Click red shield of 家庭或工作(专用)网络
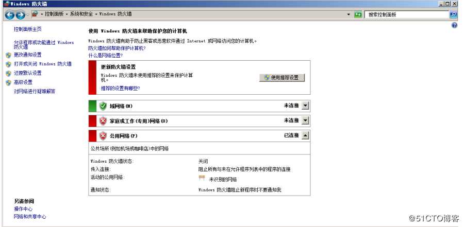This screenshot has height=227, width=464. click(103, 121)
